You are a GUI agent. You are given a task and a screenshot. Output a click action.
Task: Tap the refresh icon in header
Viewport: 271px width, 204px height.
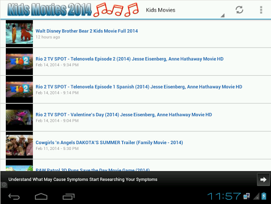click(239, 10)
